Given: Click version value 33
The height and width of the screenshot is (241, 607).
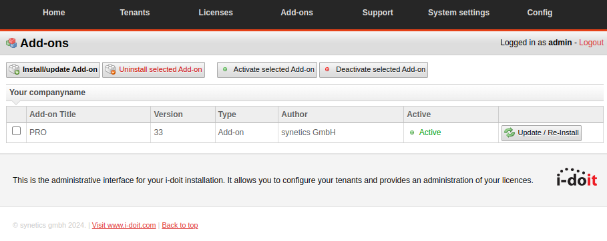Looking at the screenshot, I should tap(158, 132).
